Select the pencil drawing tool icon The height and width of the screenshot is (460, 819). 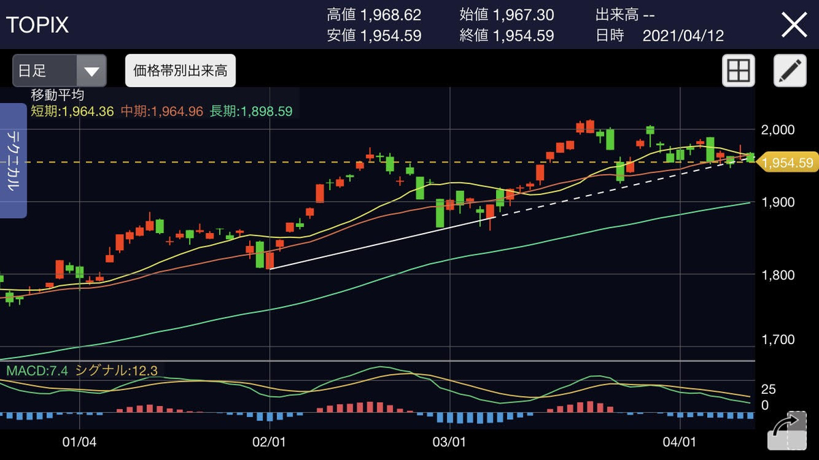coord(790,70)
